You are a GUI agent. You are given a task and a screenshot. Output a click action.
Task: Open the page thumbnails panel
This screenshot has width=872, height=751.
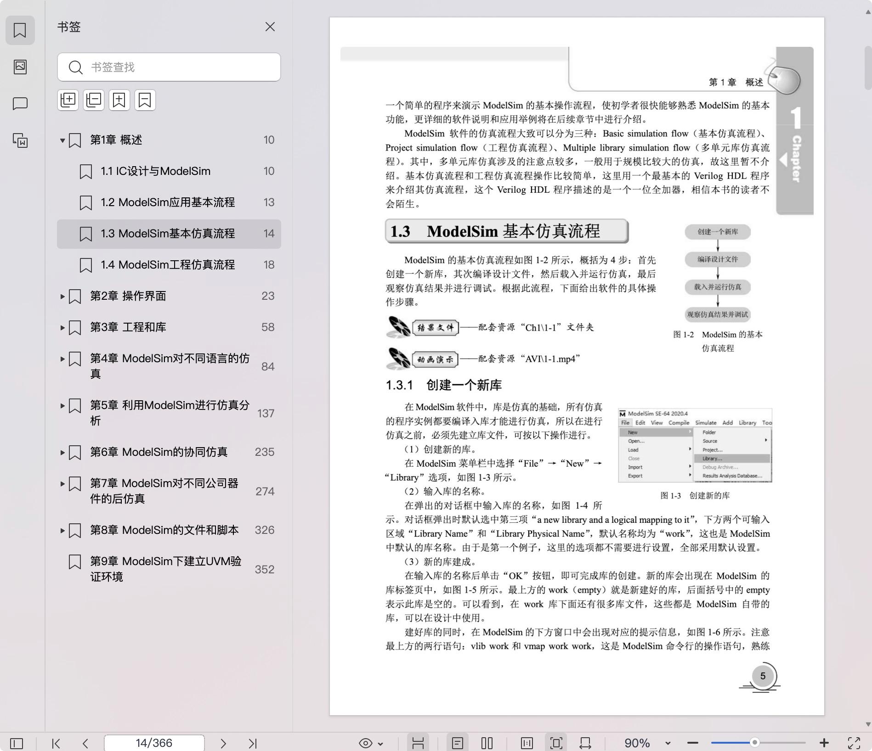pyautogui.click(x=20, y=67)
